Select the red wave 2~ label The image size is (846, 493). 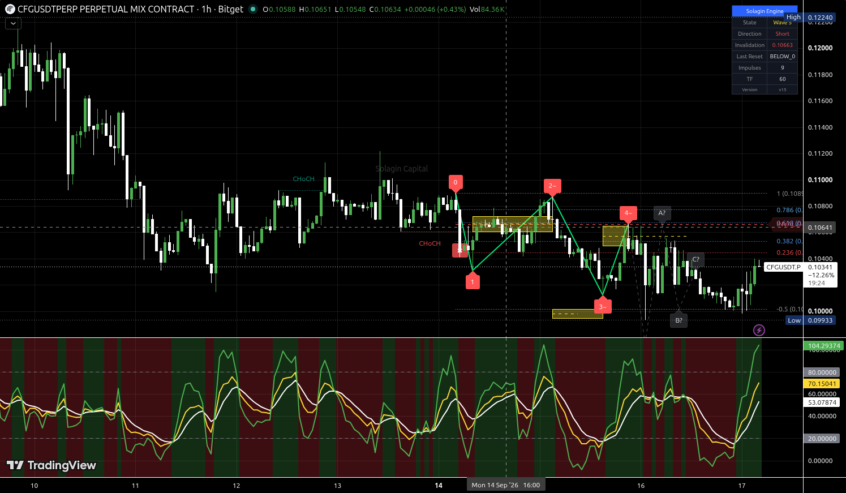[x=552, y=186]
